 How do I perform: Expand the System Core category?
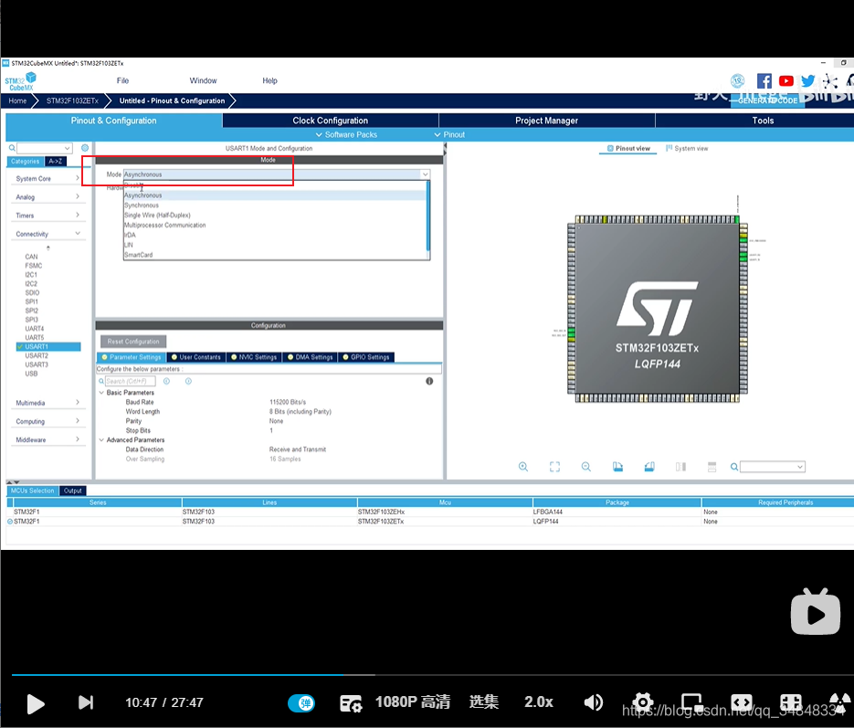(47, 179)
